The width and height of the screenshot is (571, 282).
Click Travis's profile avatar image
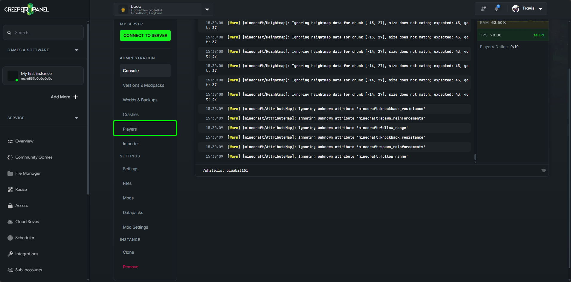[x=515, y=8]
